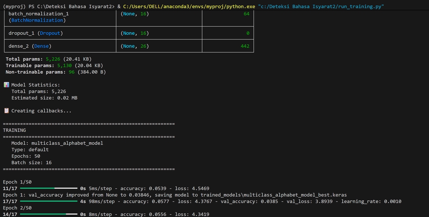Click the clipboard emoji before Creating callbacks
The height and width of the screenshot is (217, 429).
click(x=7, y=111)
